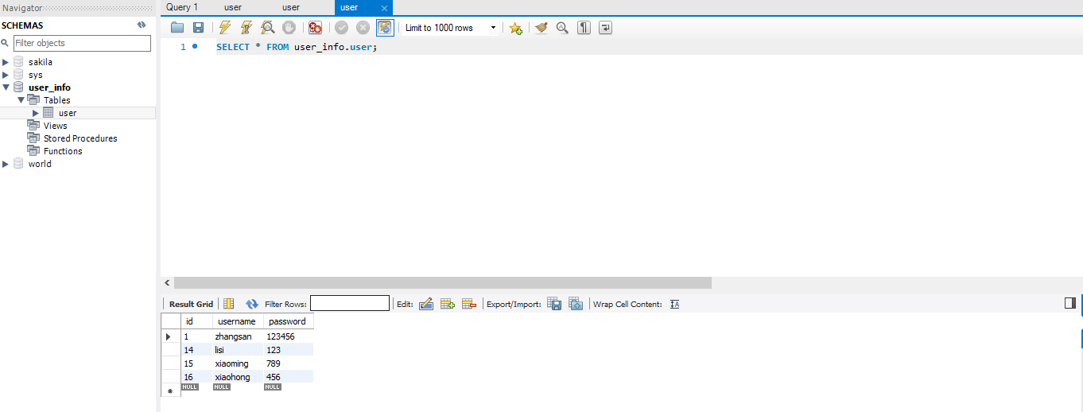Expand the sakila schema arrow
Screen dimensions: 1083x412
[x=6, y=62]
